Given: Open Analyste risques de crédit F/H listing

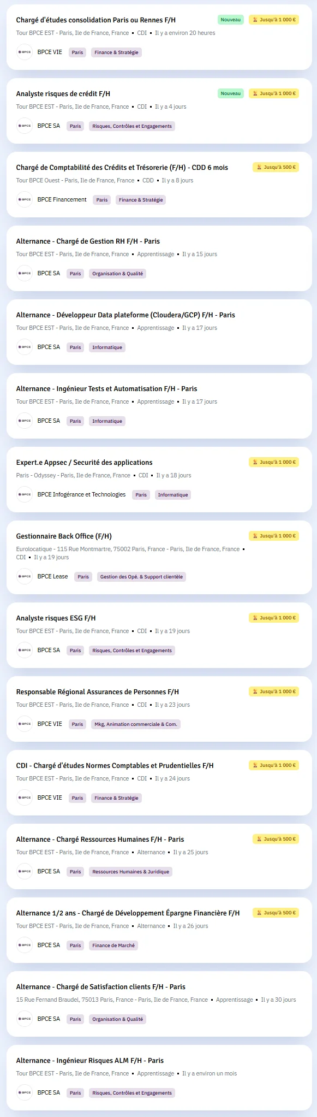Looking at the screenshot, I should [63, 94].
